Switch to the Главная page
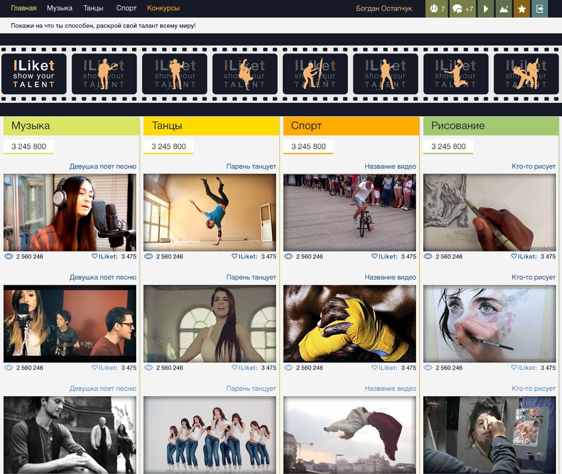The height and width of the screenshot is (474, 562). point(23,8)
